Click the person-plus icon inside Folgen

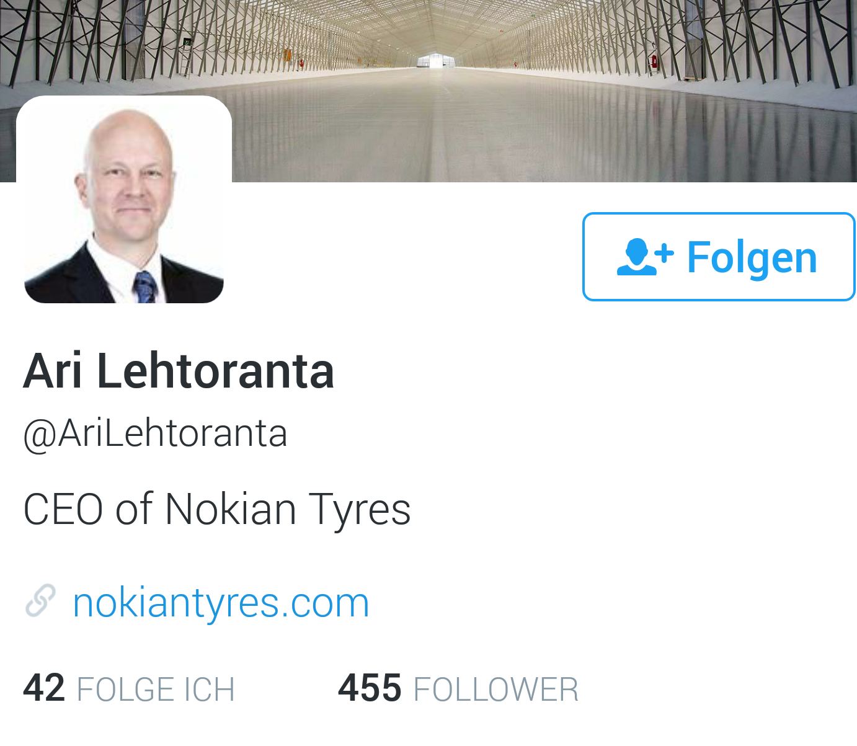pos(645,257)
